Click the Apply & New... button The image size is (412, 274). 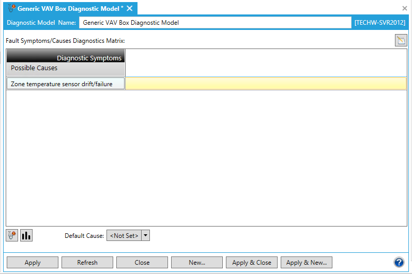pyautogui.click(x=307, y=262)
